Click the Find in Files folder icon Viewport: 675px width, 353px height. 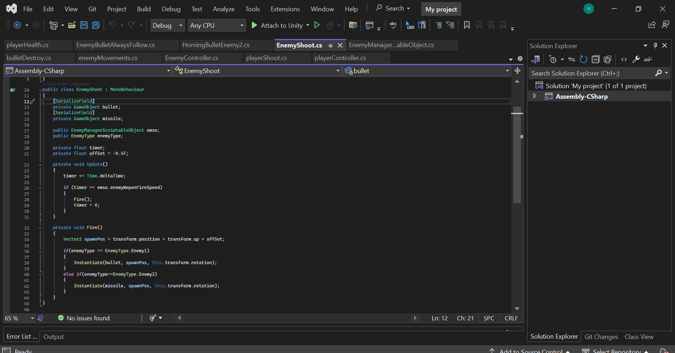pos(353,25)
